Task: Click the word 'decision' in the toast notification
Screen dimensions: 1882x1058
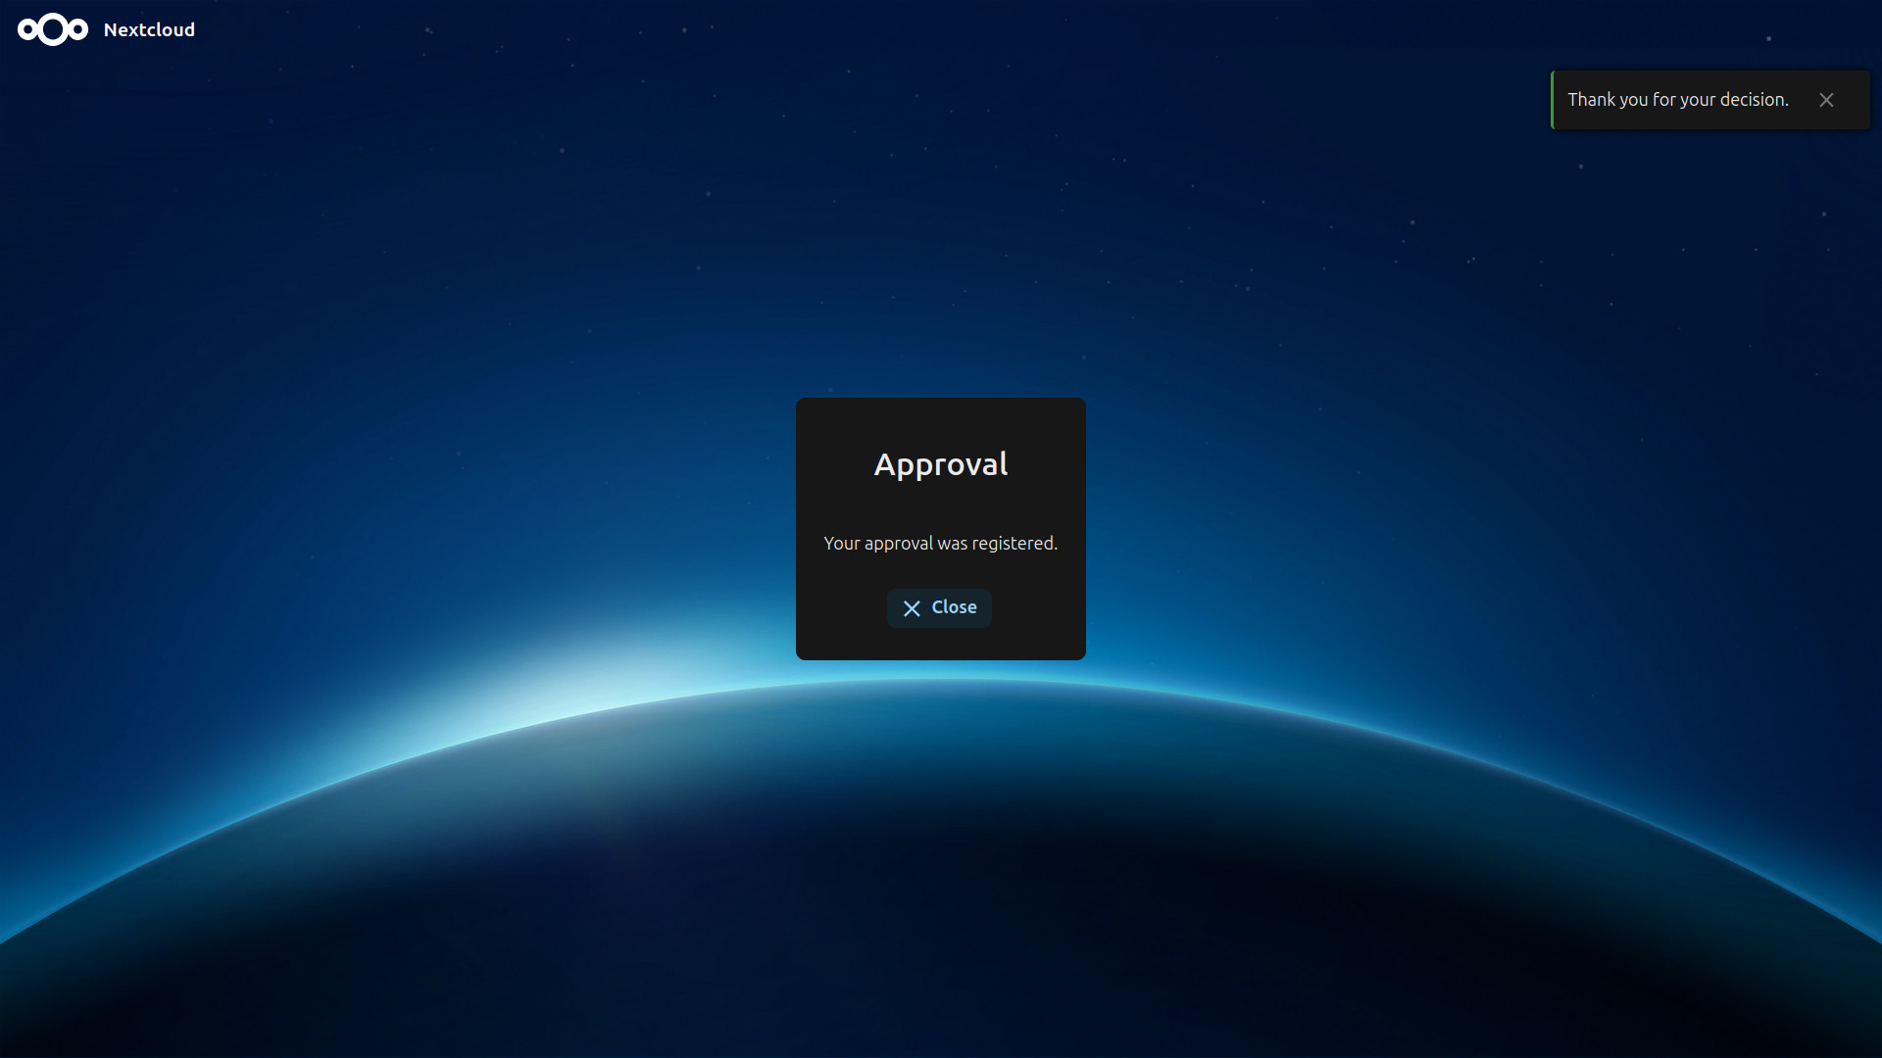Action: click(x=1752, y=100)
